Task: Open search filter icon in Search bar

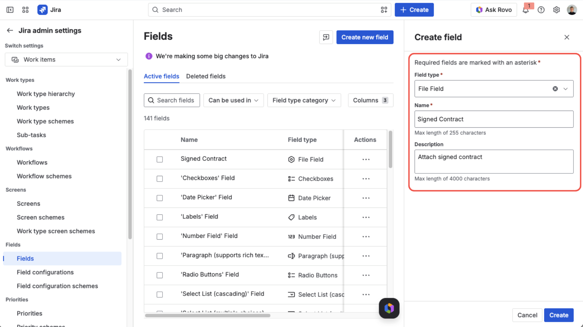Action: coord(384,10)
